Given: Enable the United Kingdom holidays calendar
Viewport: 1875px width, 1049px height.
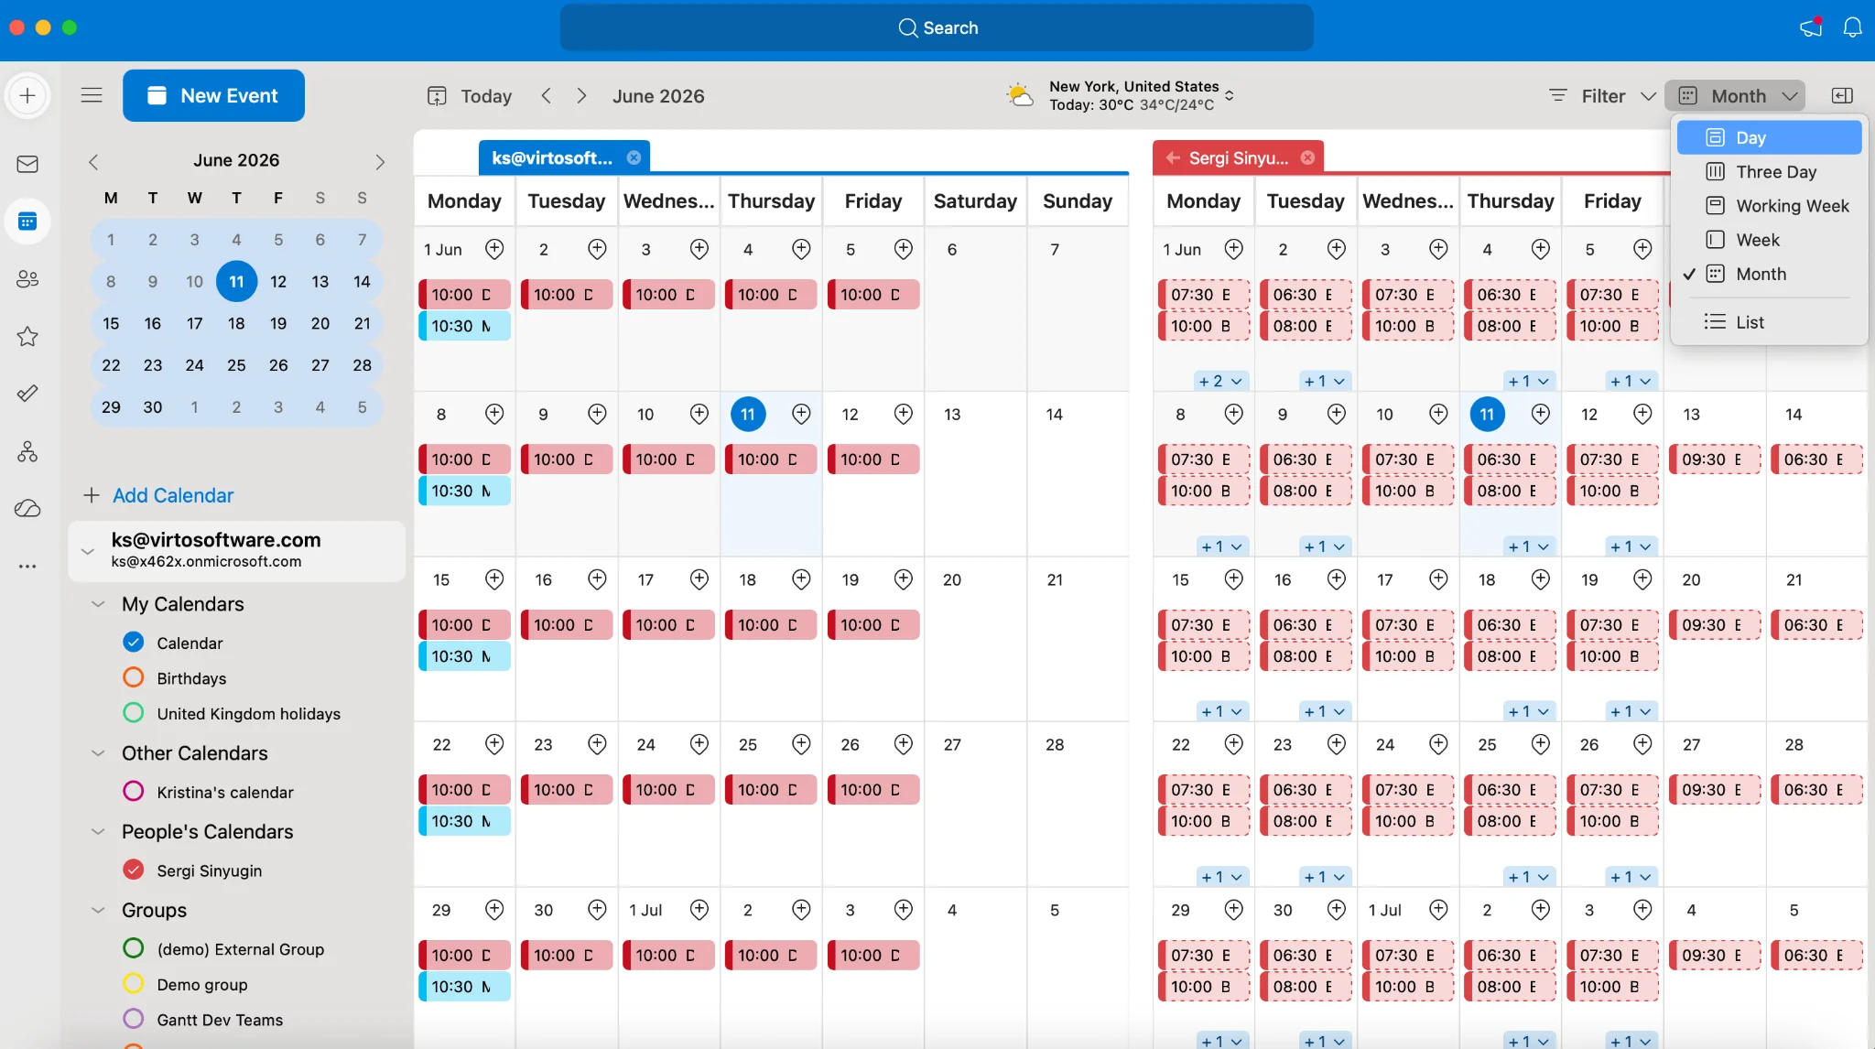Looking at the screenshot, I should click(134, 713).
